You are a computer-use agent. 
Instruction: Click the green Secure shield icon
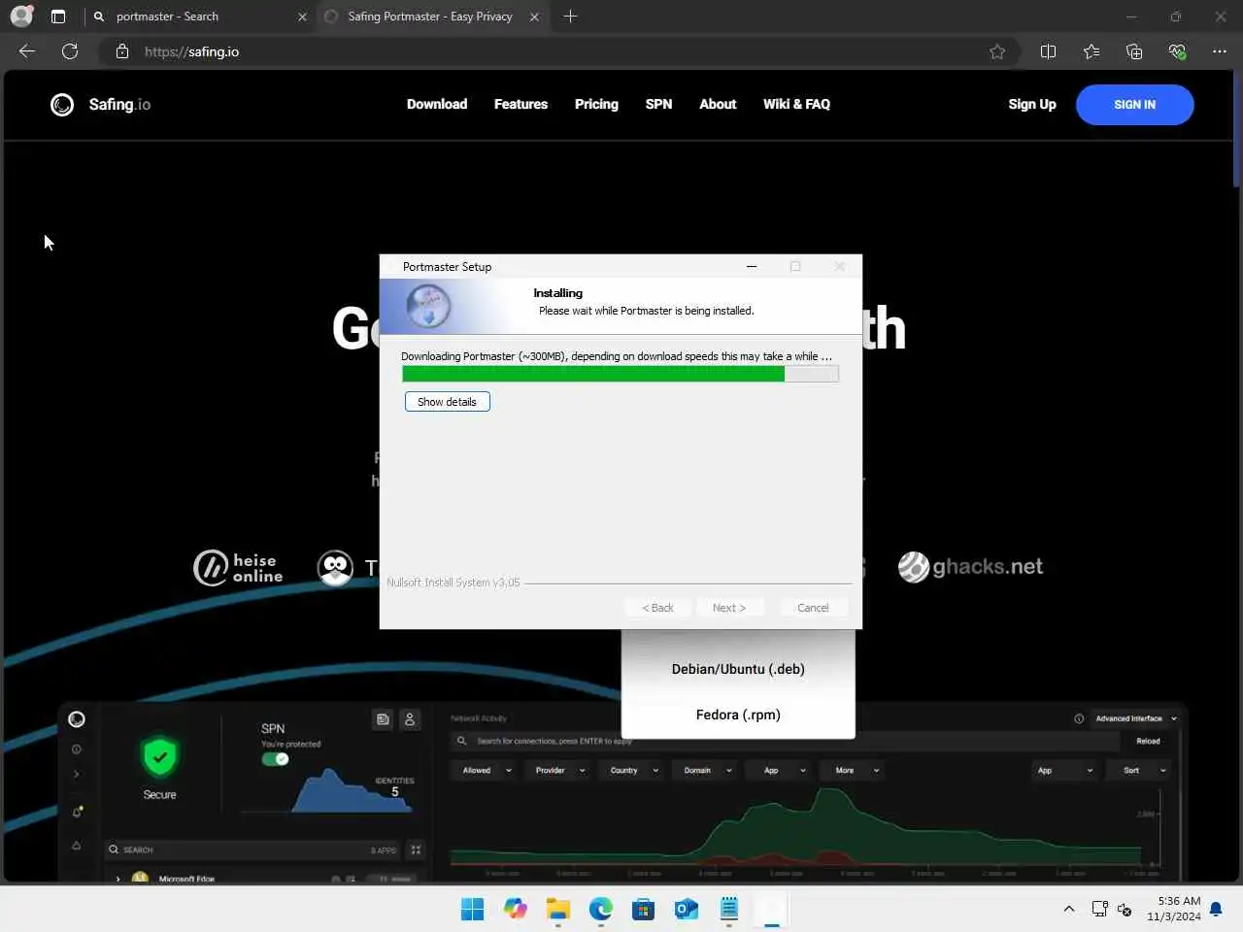pyautogui.click(x=160, y=757)
